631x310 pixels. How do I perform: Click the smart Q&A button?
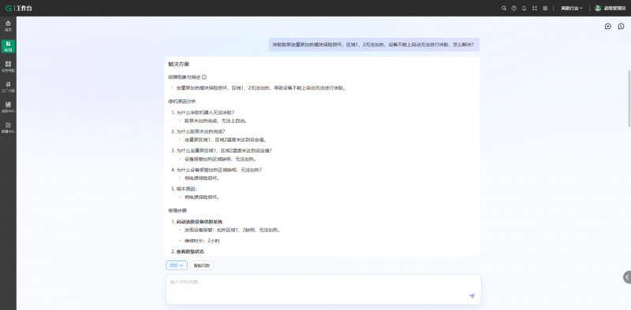[202, 265]
